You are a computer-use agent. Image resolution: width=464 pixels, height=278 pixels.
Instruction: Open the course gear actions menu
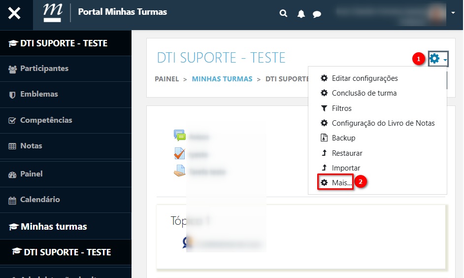(438, 59)
